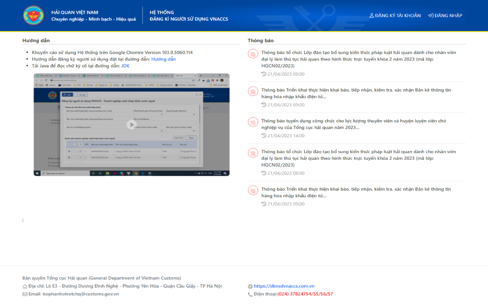
Task: Click the Hải Quan Việt Nam customs logo
Action: tap(34, 15)
